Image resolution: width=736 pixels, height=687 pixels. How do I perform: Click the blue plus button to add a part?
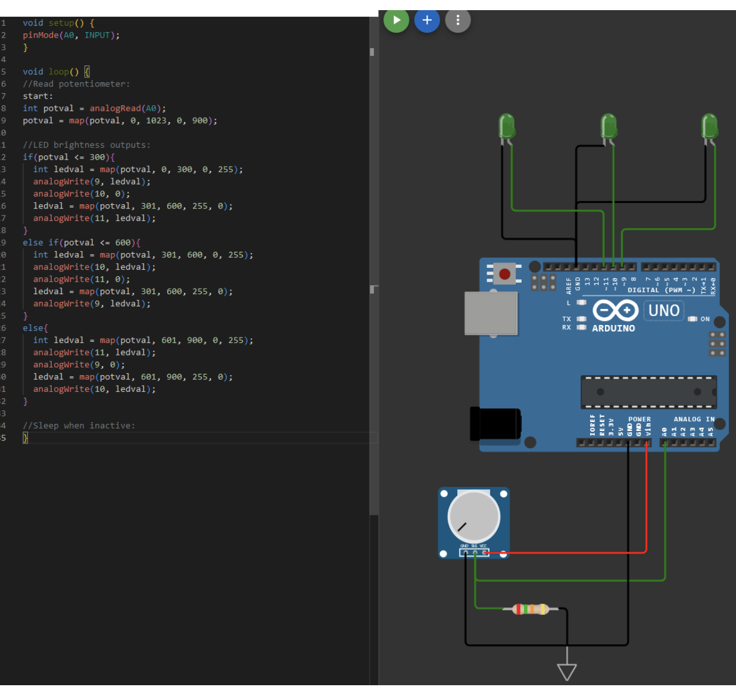point(427,20)
